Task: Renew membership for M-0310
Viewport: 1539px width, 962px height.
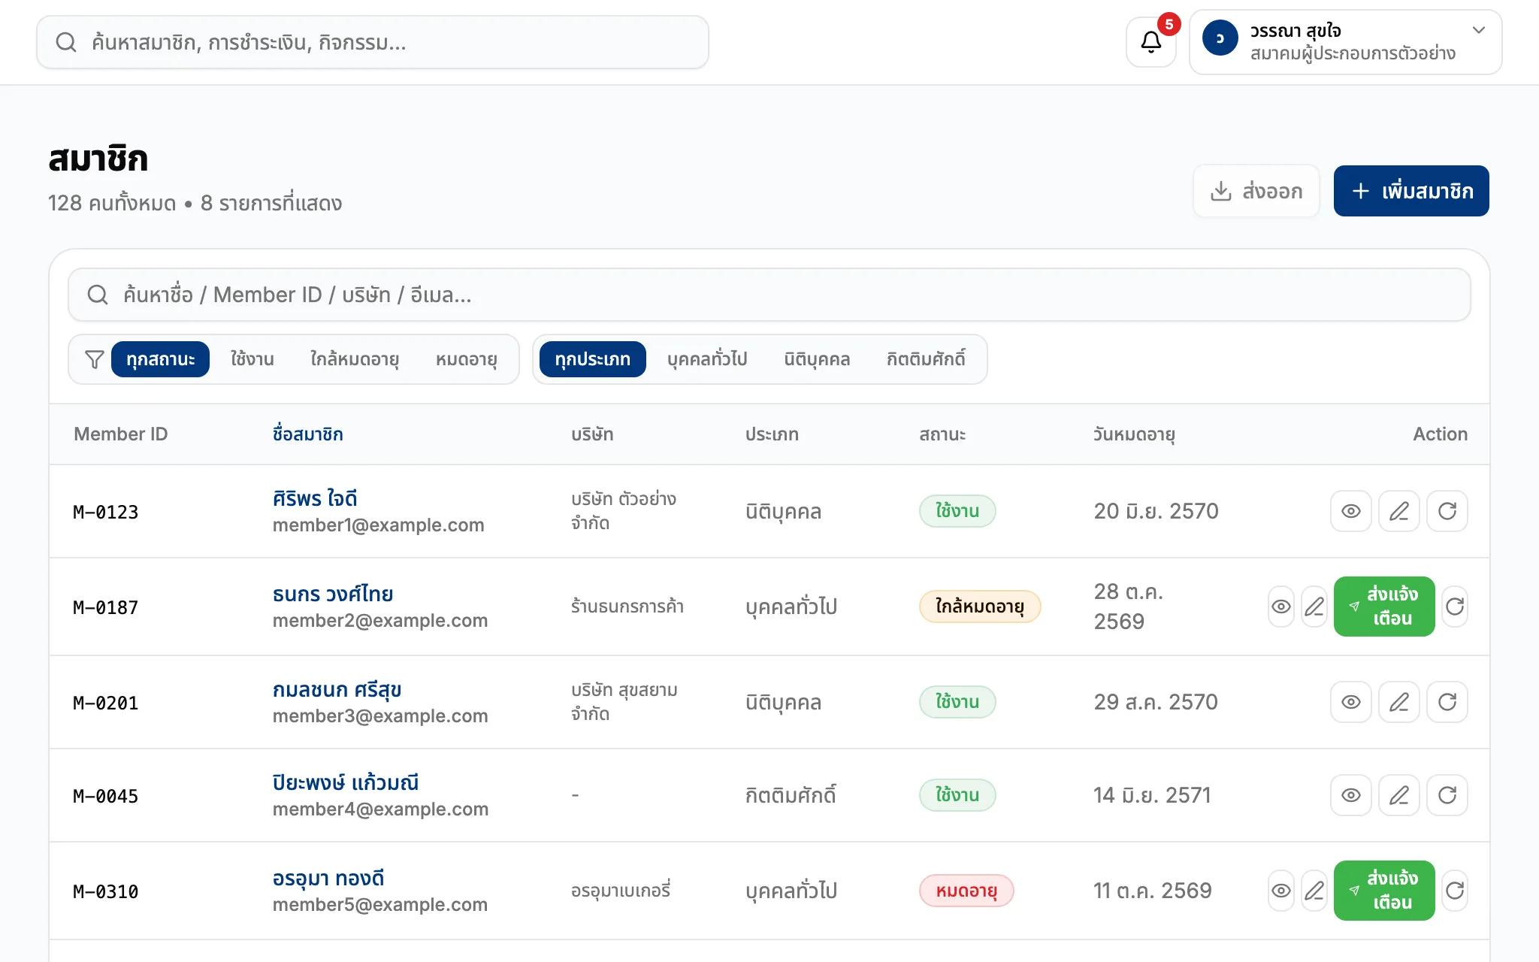Action: 1455,891
